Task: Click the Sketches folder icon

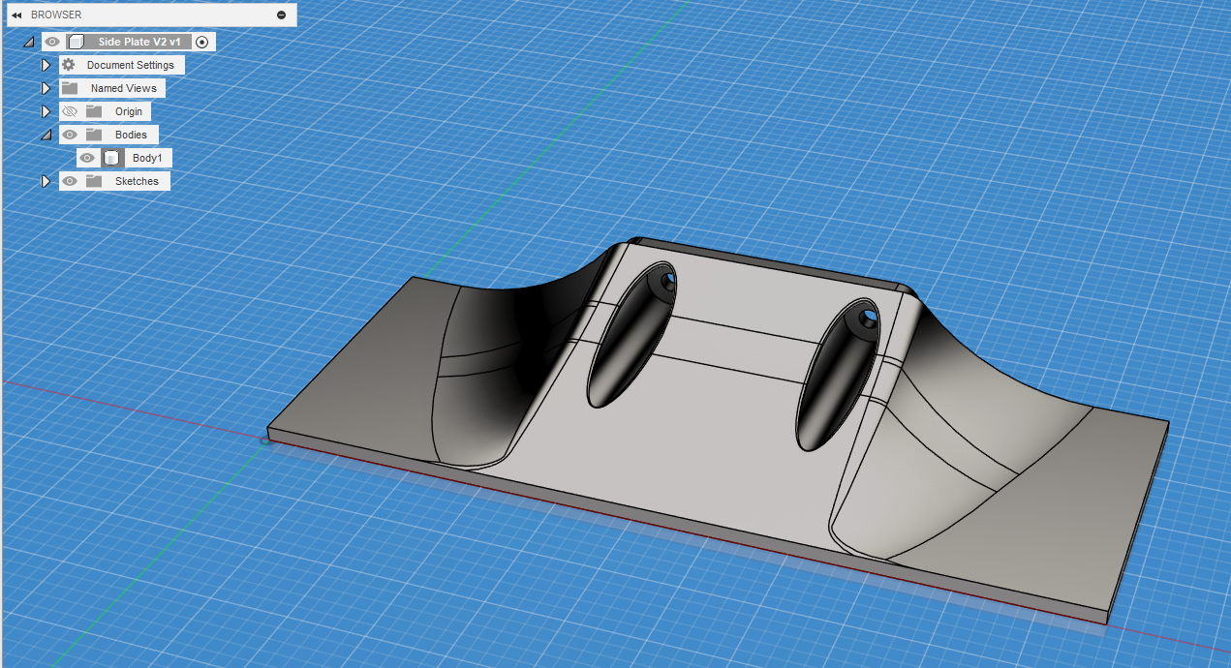Action: pyautogui.click(x=94, y=181)
